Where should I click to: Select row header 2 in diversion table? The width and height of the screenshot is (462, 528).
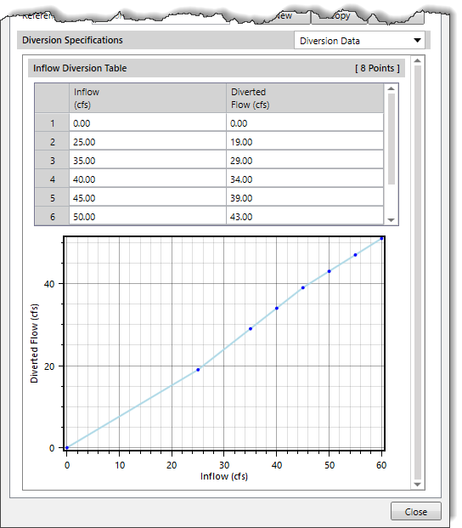[52, 142]
